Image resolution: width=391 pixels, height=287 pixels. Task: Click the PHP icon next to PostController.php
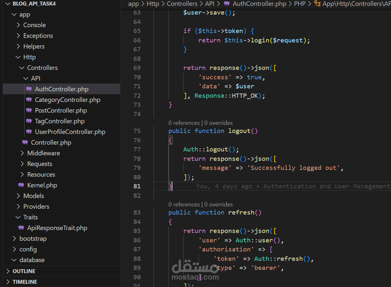[29, 110]
